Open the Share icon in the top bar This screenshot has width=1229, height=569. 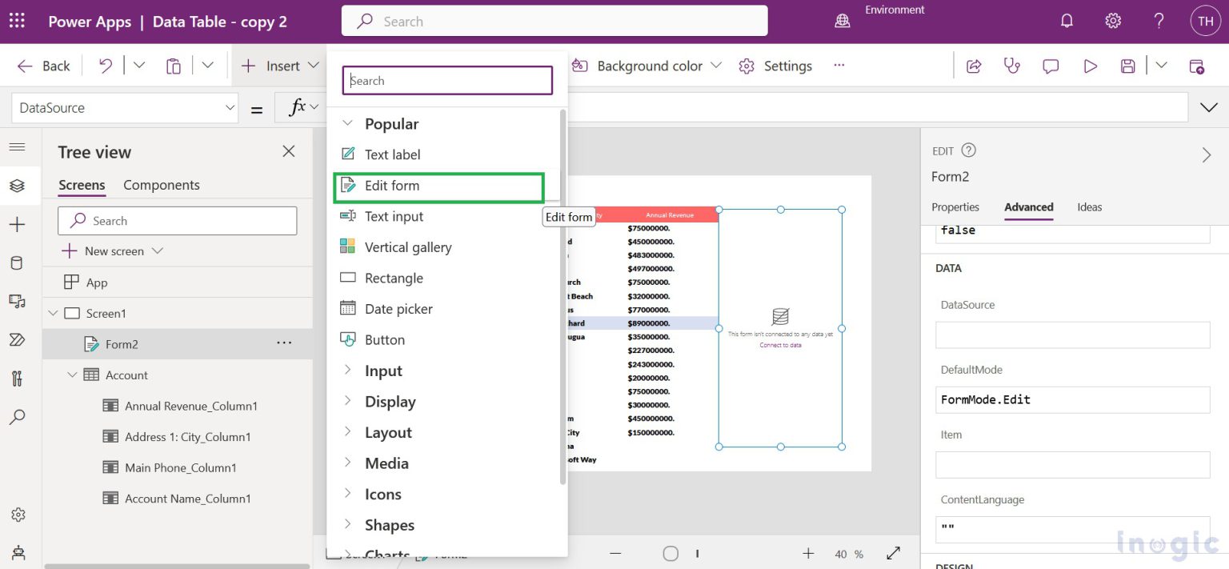tap(974, 66)
